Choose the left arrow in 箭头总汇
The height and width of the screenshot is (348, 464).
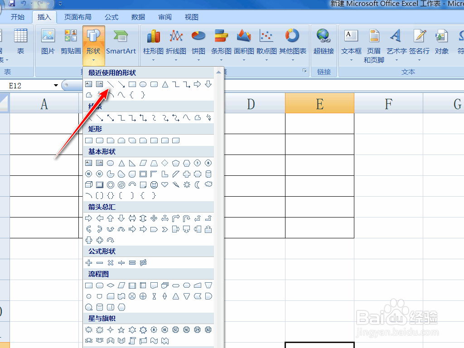[100, 218]
